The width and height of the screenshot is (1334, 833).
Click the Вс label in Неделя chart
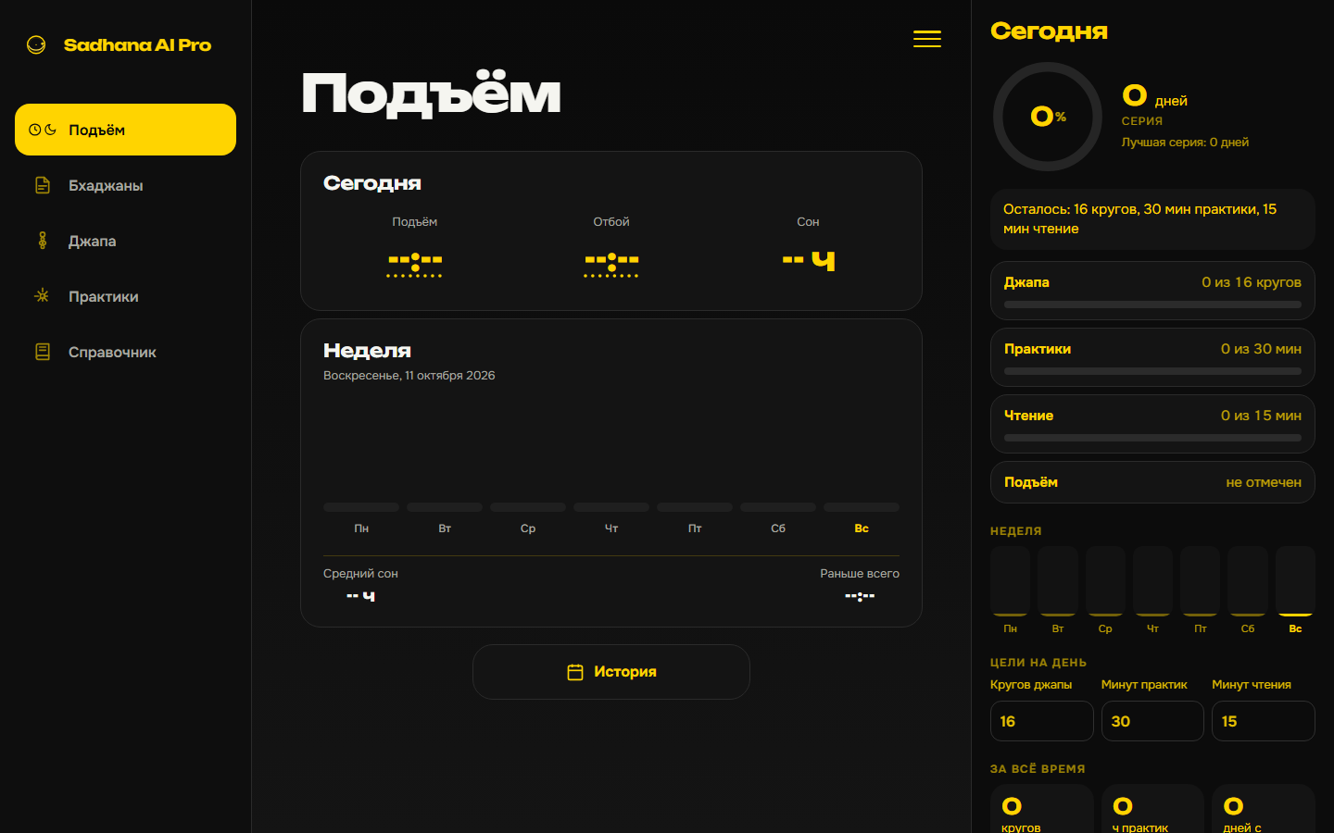coord(862,528)
